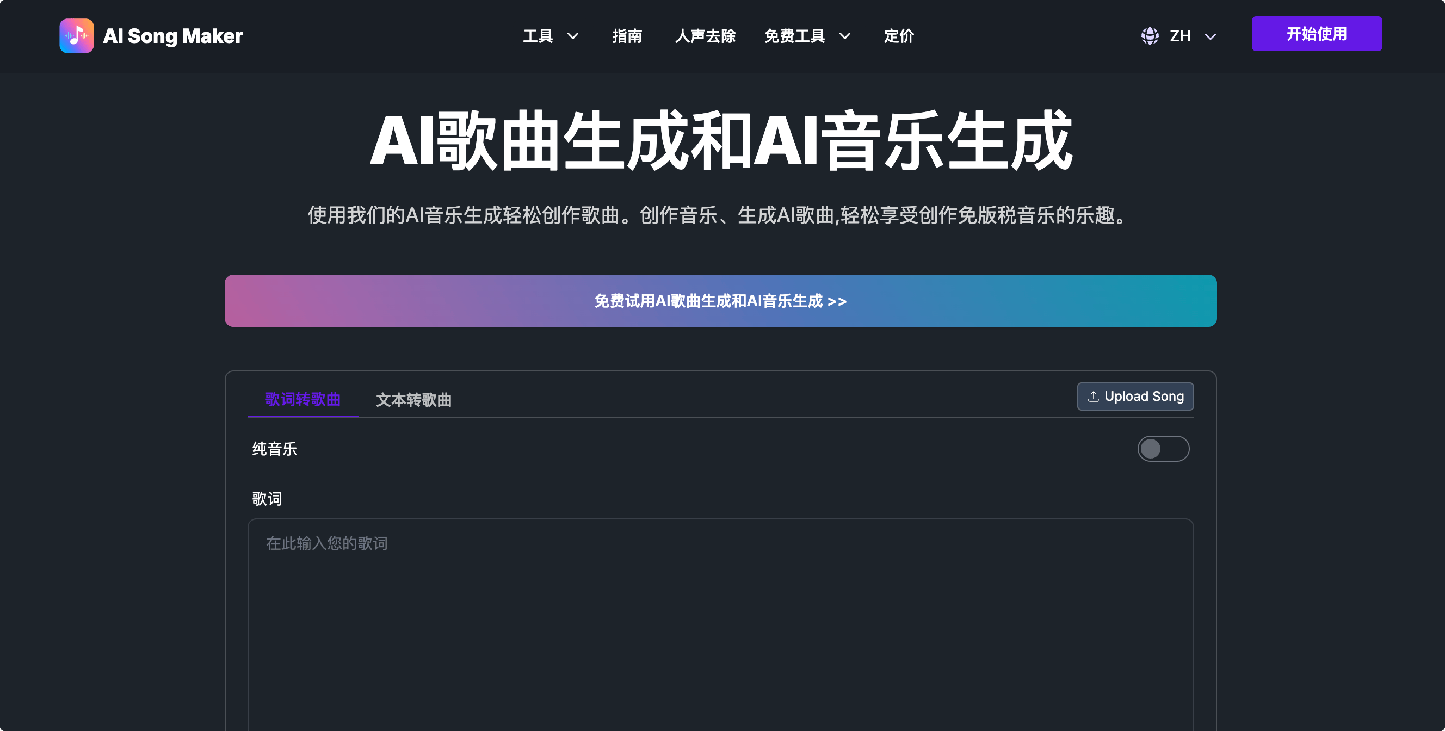Click the 开始使用 button

pyautogui.click(x=1316, y=34)
